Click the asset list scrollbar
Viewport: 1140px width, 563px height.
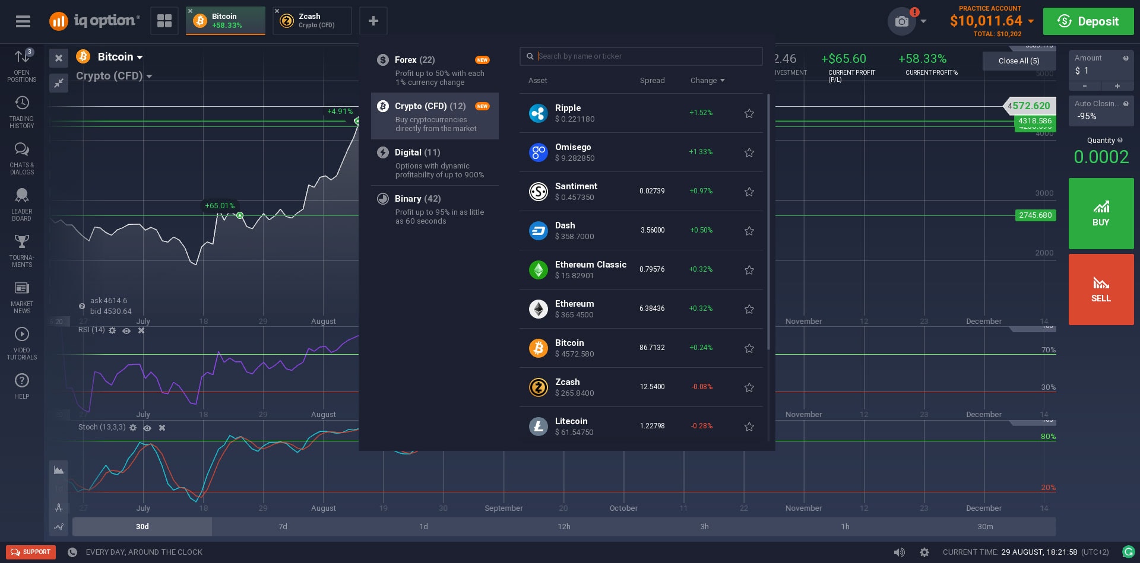(768, 222)
